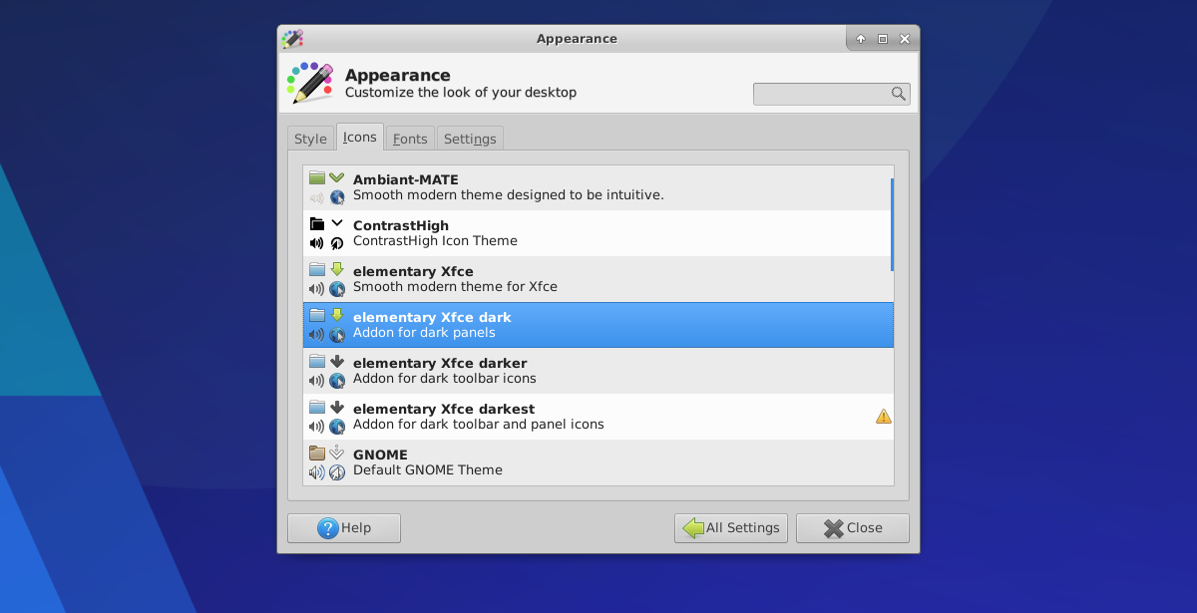Image resolution: width=1197 pixels, height=613 pixels.
Task: Click the GNOME speaker preview icon
Action: [317, 472]
